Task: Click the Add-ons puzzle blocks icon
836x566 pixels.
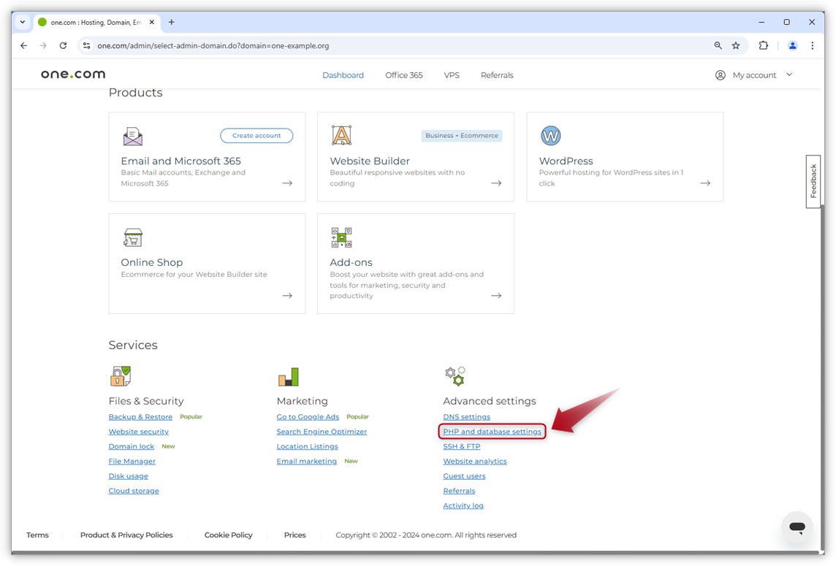Action: [x=341, y=237]
